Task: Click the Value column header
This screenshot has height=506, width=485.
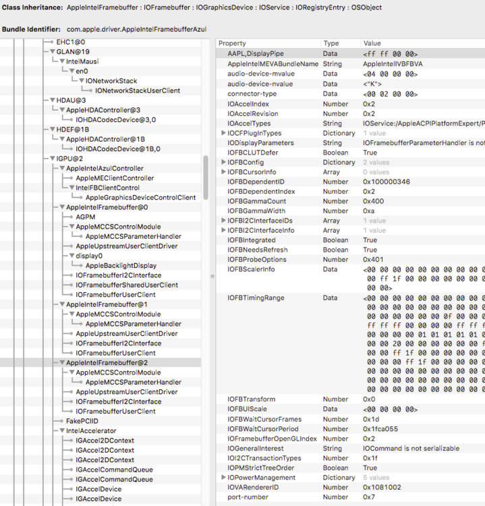Action: (372, 43)
